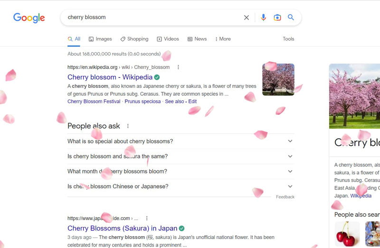Open the More search filters menu

(223, 39)
